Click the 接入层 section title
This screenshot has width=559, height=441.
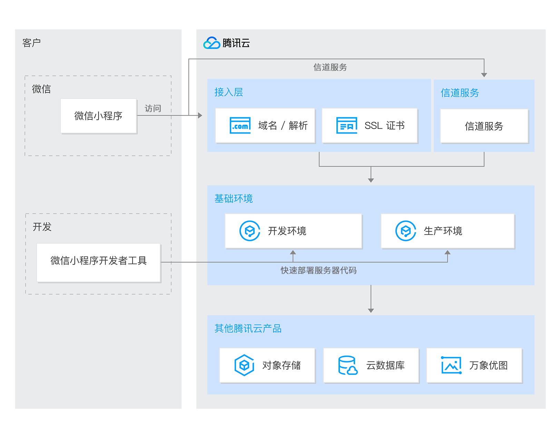[229, 92]
